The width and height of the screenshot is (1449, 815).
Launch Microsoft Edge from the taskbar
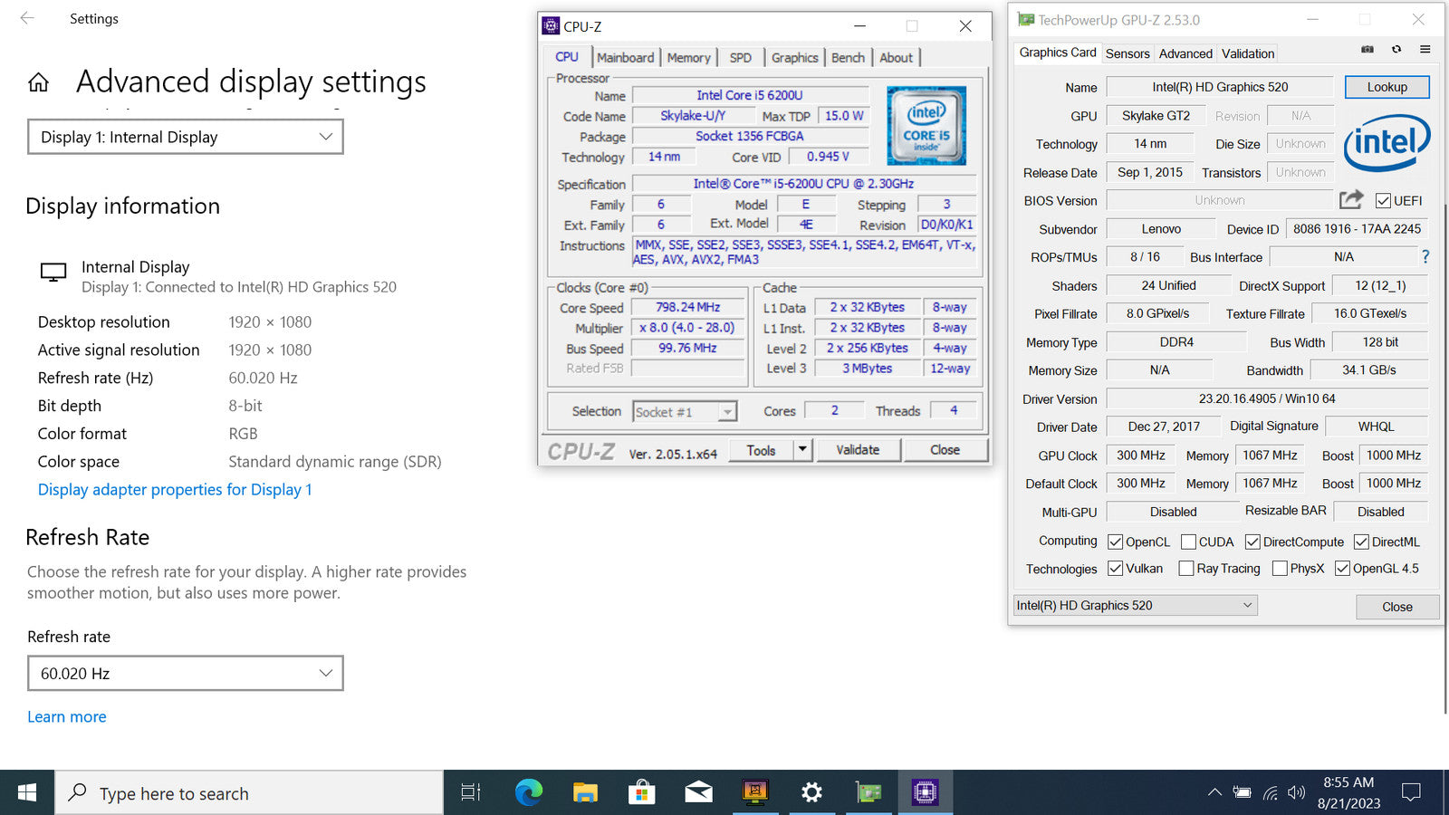pyautogui.click(x=528, y=793)
